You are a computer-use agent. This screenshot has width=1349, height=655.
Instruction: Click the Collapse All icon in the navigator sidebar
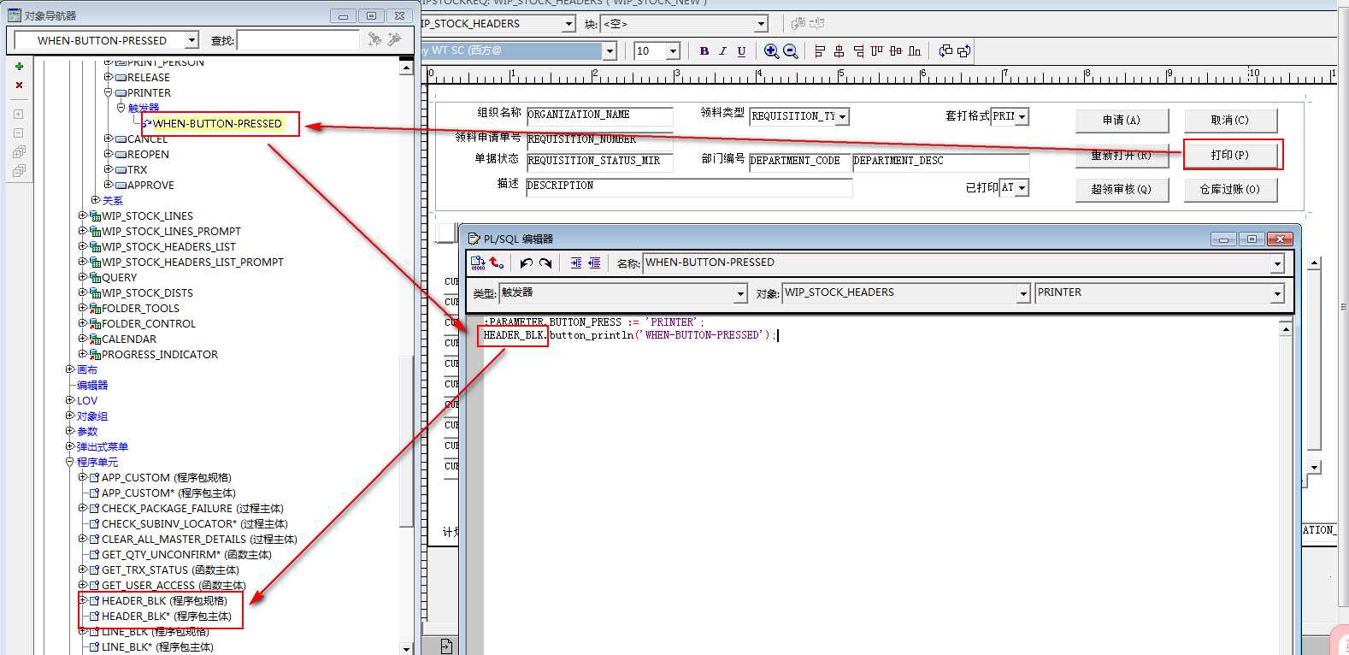[19, 171]
